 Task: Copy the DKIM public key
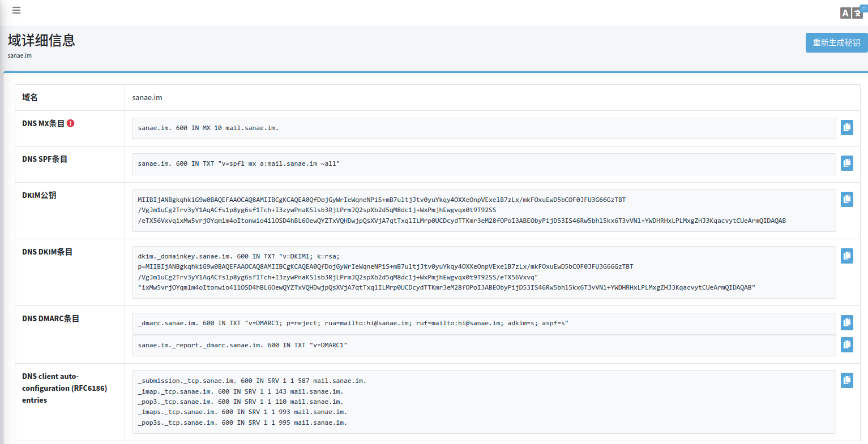pos(847,199)
